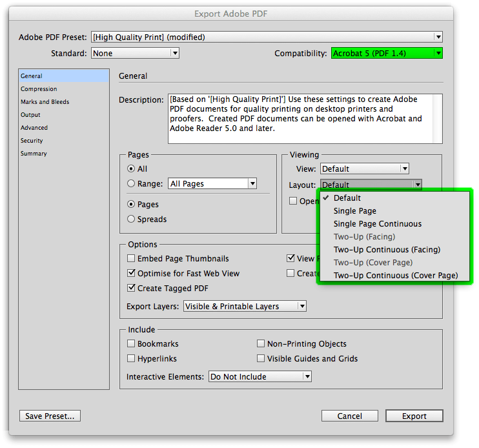This screenshot has height=448, width=479.
Task: Open the Export Layers dropdown
Action: tap(245, 306)
